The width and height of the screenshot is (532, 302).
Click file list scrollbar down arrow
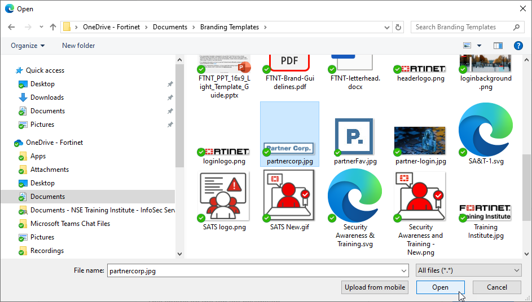point(526,254)
